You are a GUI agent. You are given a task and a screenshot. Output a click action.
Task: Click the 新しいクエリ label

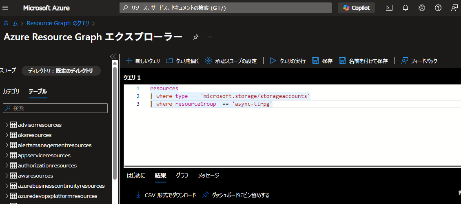pyautogui.click(x=148, y=61)
